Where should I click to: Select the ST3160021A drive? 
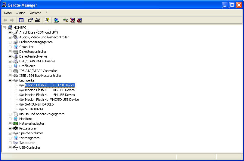tap(34, 109)
